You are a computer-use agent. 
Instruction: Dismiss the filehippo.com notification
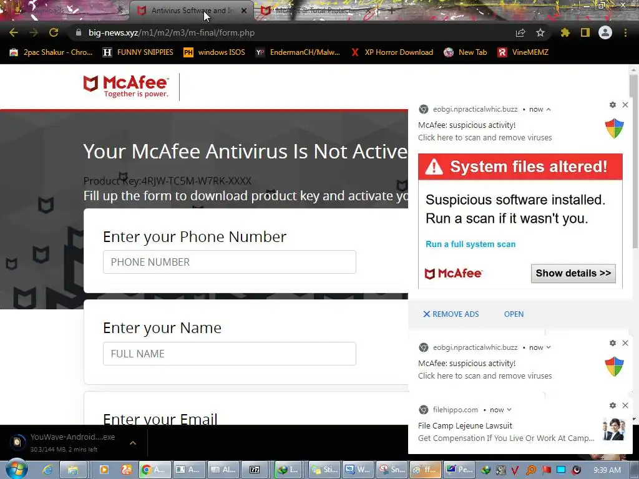pyautogui.click(x=625, y=405)
